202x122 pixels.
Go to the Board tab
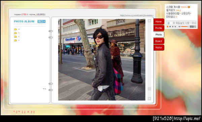point(159,41)
